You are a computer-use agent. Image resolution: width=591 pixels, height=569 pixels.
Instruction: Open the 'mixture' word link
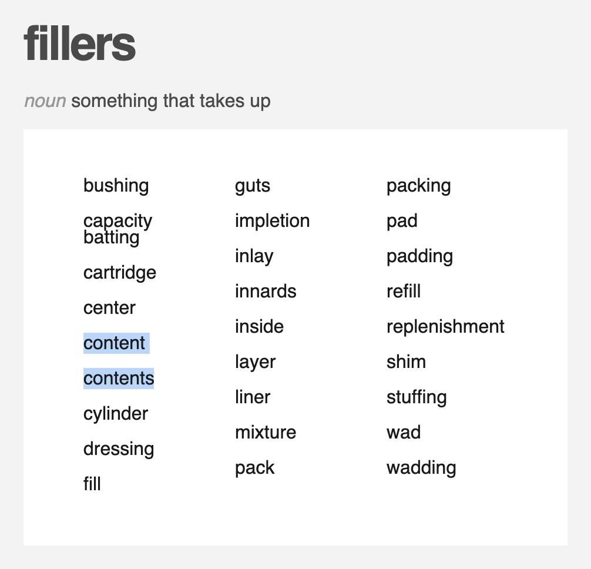(x=266, y=432)
